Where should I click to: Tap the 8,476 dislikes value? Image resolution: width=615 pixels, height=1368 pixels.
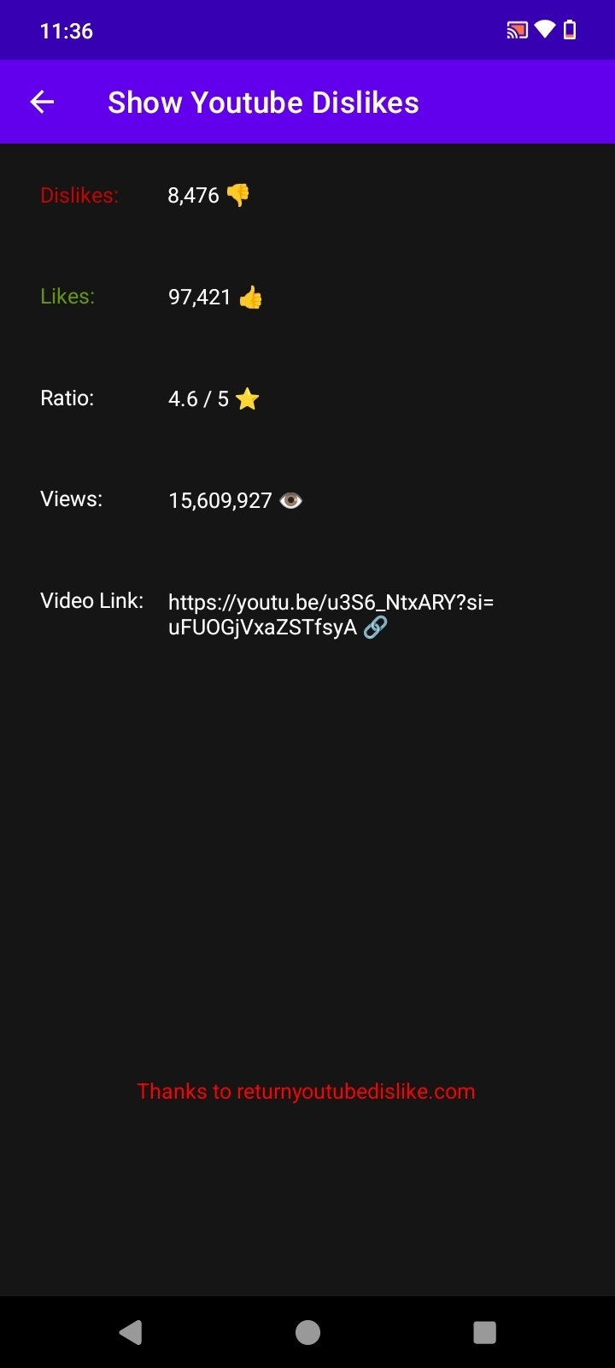tap(194, 195)
